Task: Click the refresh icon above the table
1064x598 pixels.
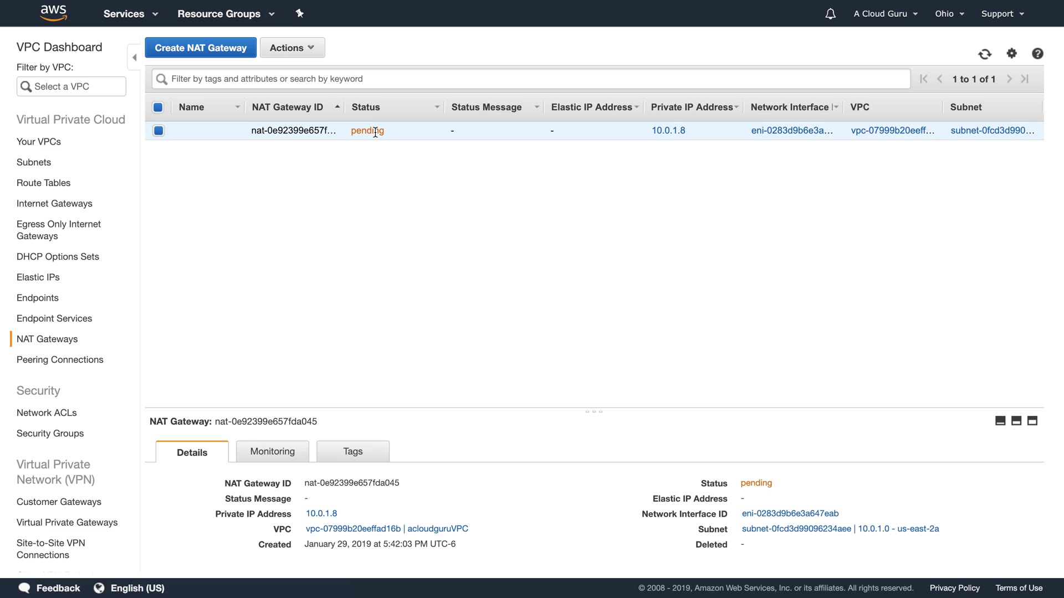Action: (x=985, y=54)
